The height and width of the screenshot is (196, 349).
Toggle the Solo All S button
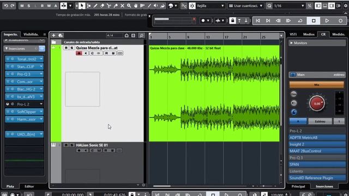pyautogui.click(x=29, y=6)
